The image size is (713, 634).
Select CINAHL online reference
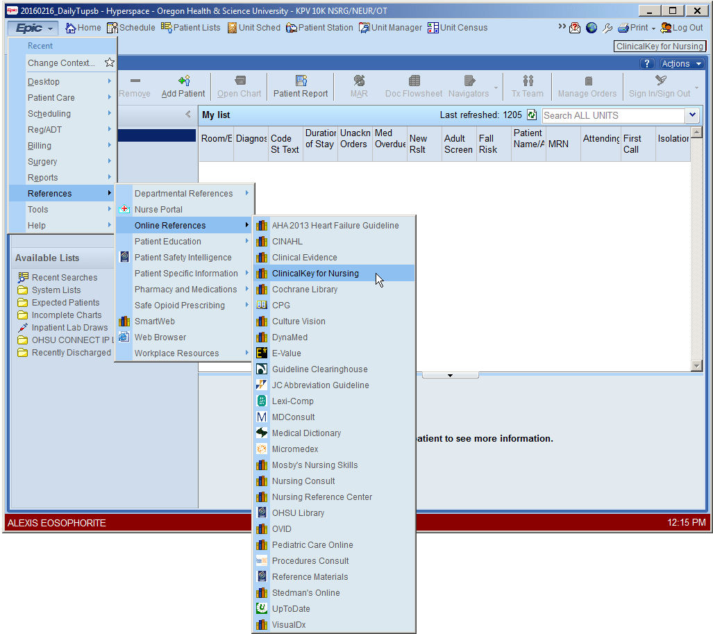tap(334, 242)
